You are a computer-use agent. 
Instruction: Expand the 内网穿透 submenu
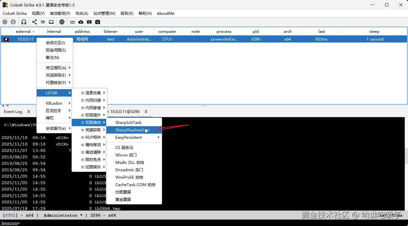[x=90, y=108]
